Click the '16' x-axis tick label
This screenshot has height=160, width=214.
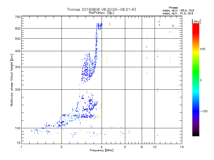click(182, 147)
